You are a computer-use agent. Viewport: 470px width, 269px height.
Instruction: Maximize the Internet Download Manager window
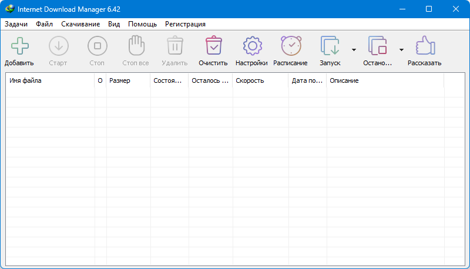click(x=429, y=9)
